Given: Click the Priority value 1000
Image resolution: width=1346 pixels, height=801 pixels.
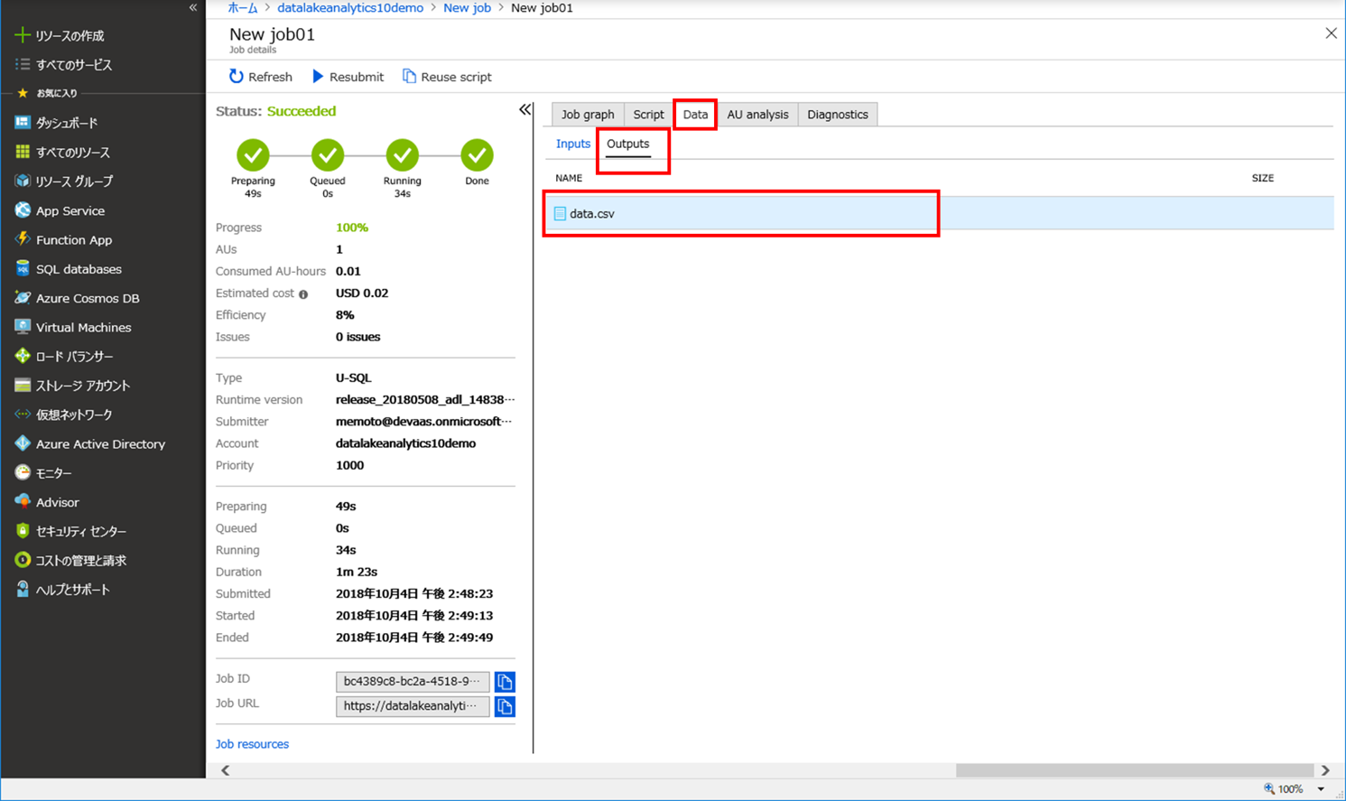Looking at the screenshot, I should (349, 465).
